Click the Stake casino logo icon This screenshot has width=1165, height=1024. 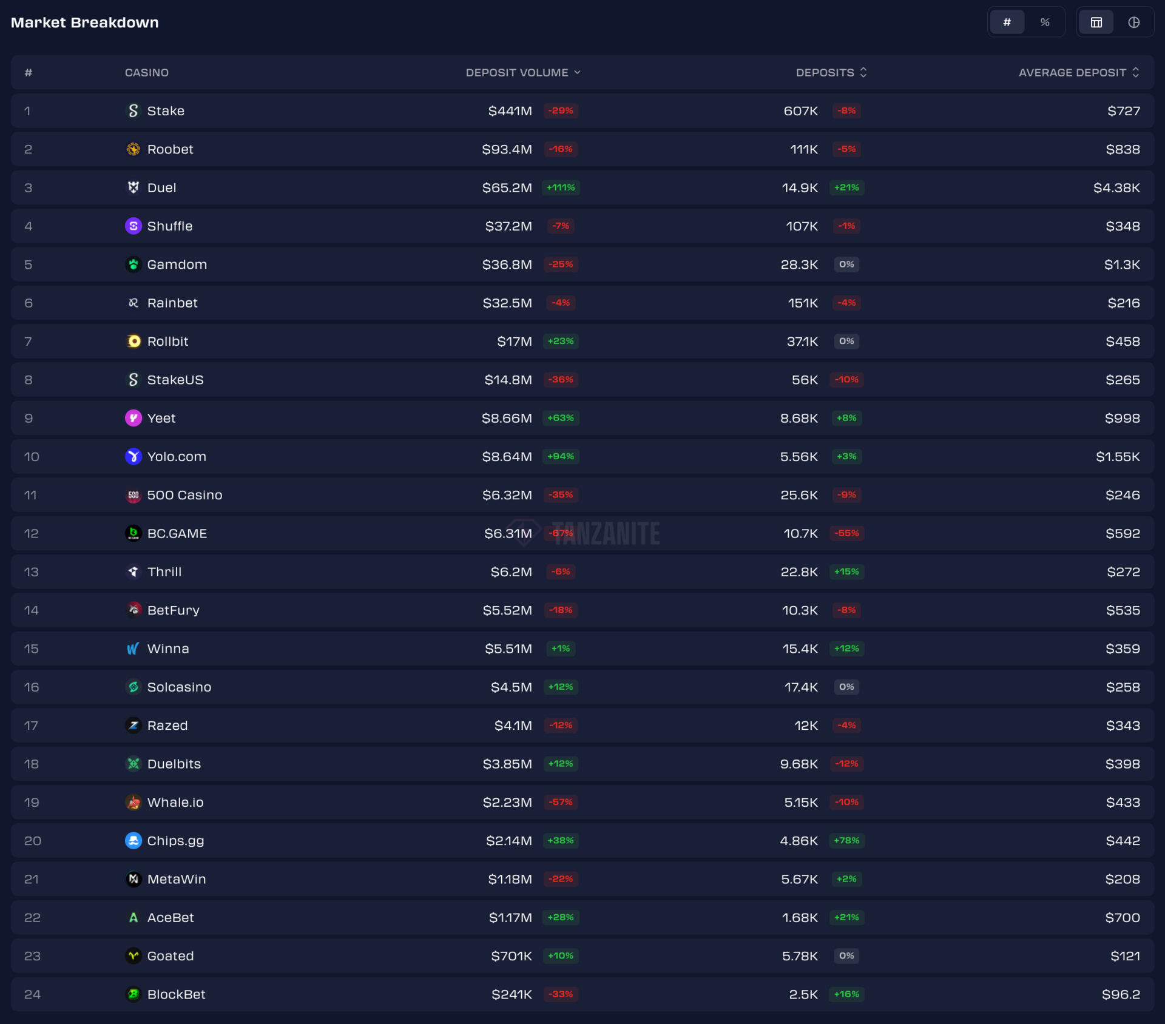(x=133, y=110)
